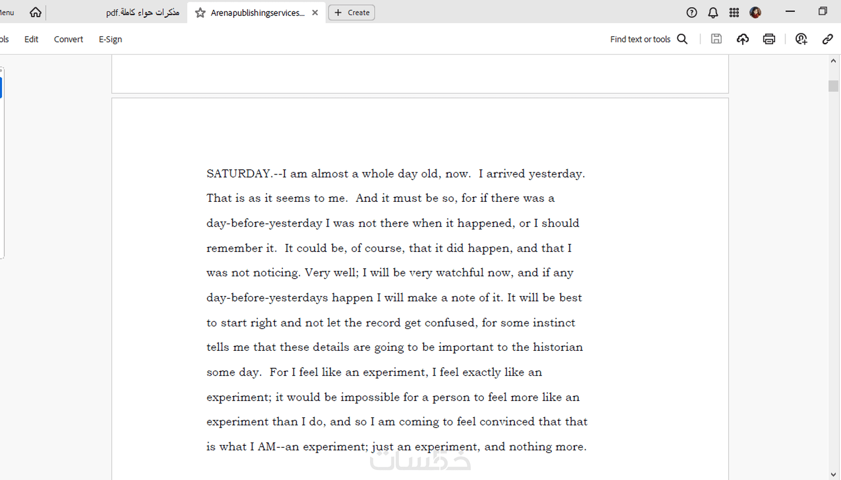The width and height of the screenshot is (841, 480).
Task: Click the word SATURDAY in the document
Action: click(239, 174)
